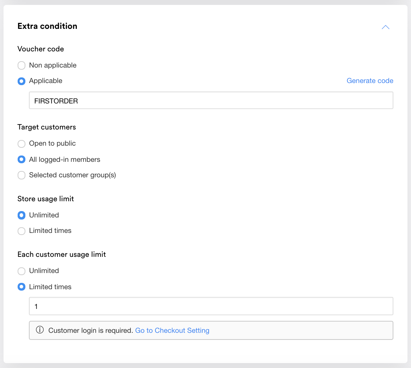This screenshot has height=368, width=411.
Task: Click the customer usage limit number field
Action: pyautogui.click(x=211, y=306)
